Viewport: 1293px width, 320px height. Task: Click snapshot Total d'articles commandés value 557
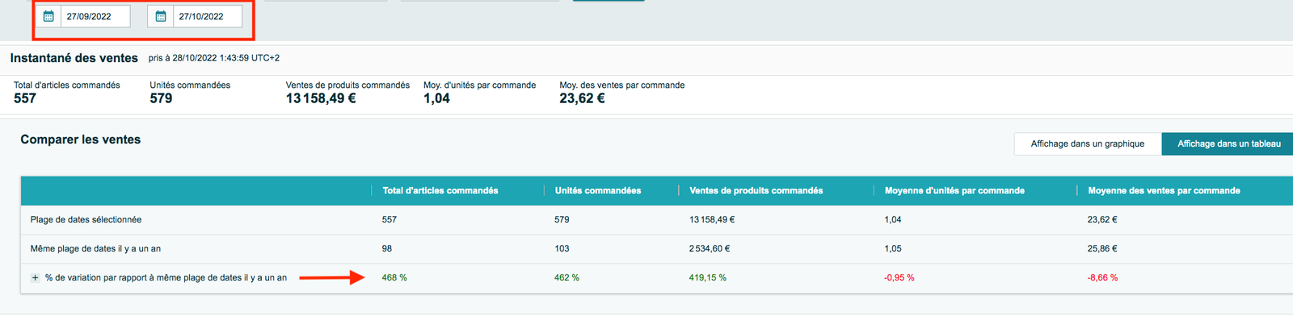25,98
